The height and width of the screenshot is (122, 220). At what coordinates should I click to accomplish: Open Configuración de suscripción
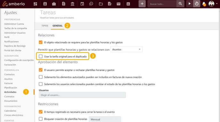[19, 60]
